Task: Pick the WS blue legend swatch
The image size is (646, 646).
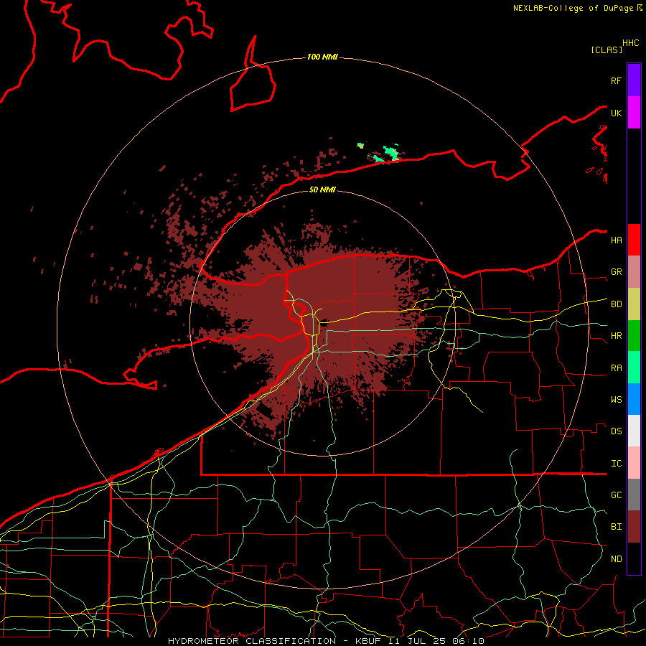Action: pyautogui.click(x=634, y=399)
